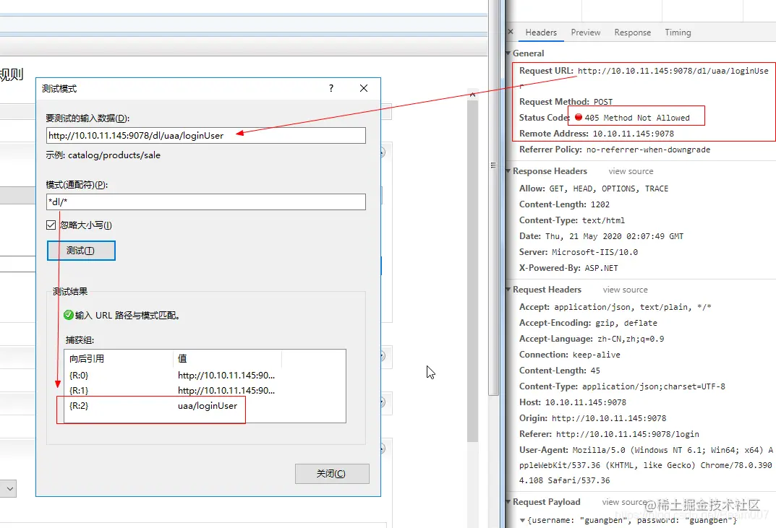Click the pane splitter grip handle
This screenshot has width=776, height=528.
click(493, 165)
